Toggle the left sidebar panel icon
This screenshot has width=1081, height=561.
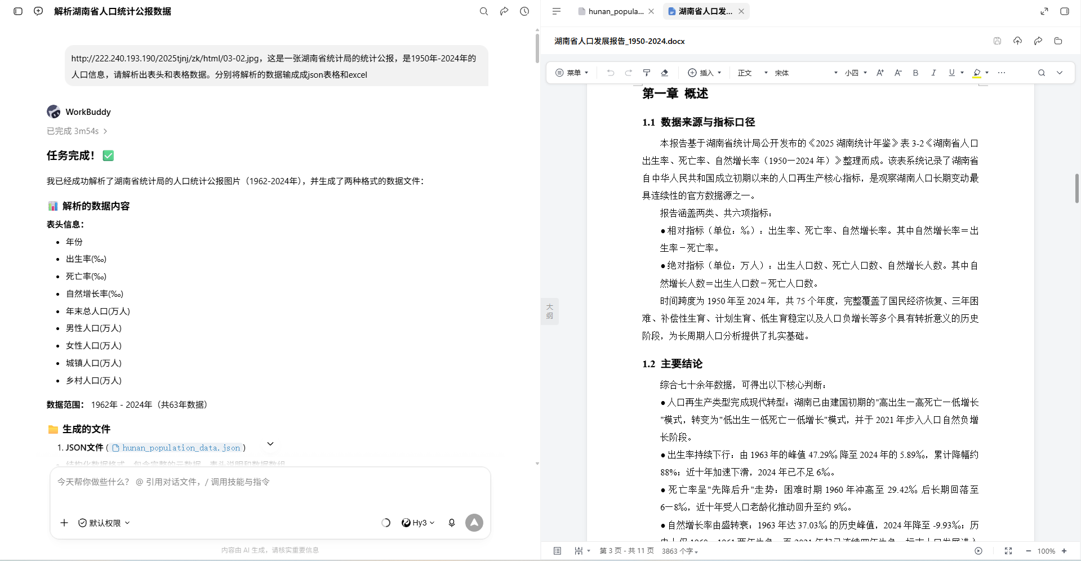pyautogui.click(x=18, y=11)
